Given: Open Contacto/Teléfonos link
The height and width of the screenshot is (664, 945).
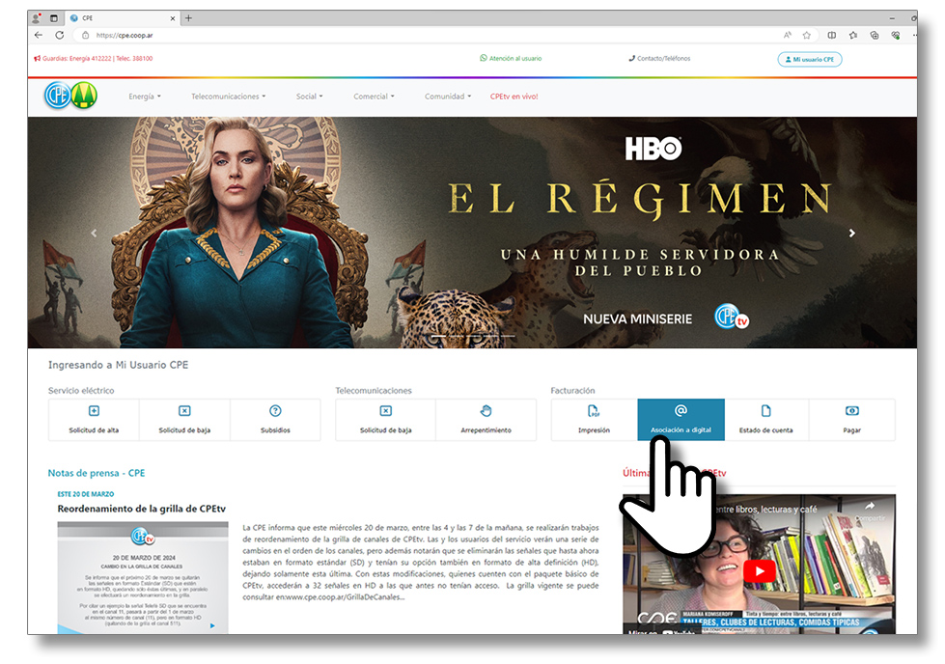Looking at the screenshot, I should coord(659,59).
